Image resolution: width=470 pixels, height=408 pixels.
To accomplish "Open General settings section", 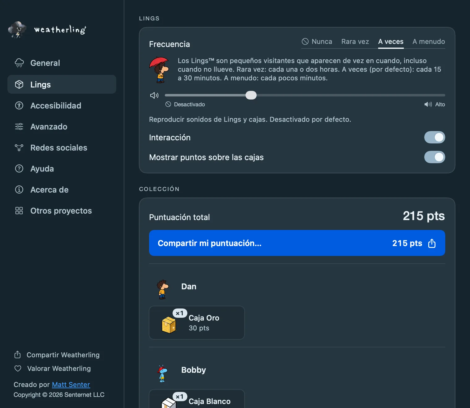I will point(62,63).
